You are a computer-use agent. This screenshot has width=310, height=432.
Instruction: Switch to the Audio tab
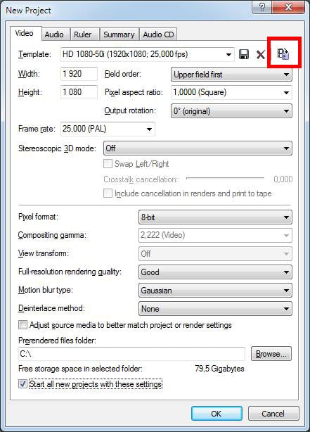54,34
